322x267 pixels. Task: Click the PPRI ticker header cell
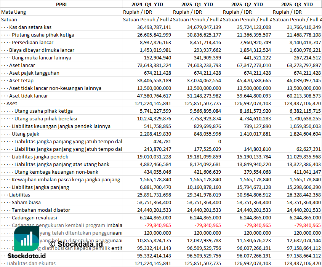(x=61, y=4)
